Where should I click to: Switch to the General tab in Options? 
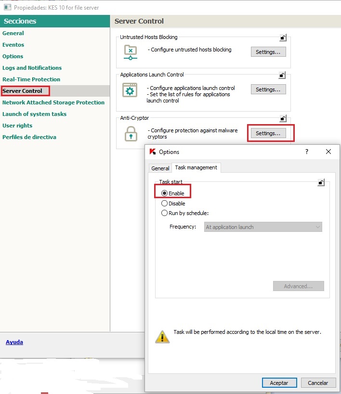(x=160, y=168)
